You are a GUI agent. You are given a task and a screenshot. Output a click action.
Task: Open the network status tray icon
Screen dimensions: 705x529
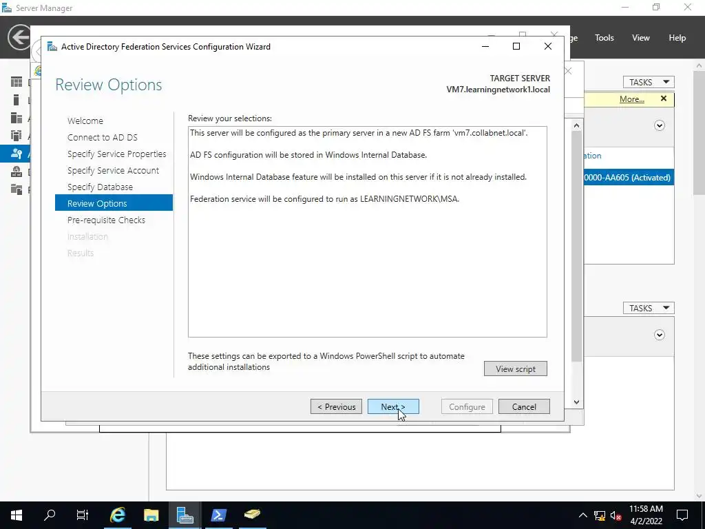[x=600, y=515]
